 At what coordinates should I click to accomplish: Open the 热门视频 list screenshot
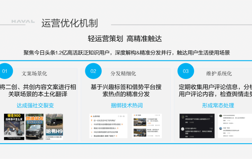coord(147,126)
